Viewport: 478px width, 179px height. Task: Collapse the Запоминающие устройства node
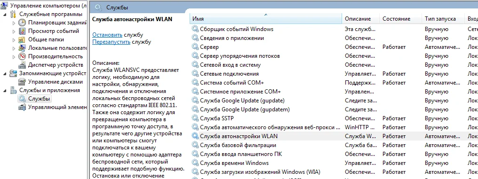click(5, 74)
